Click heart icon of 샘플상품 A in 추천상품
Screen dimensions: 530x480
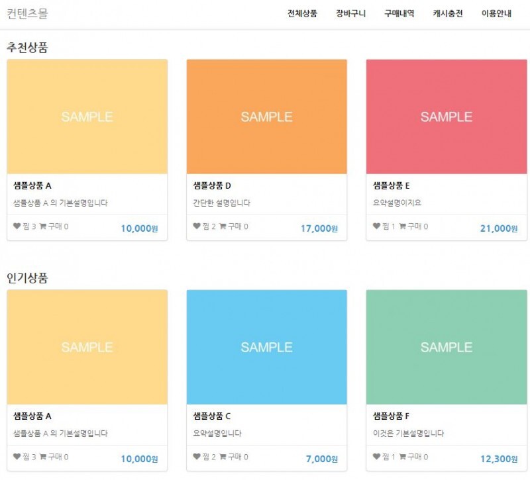(x=17, y=226)
